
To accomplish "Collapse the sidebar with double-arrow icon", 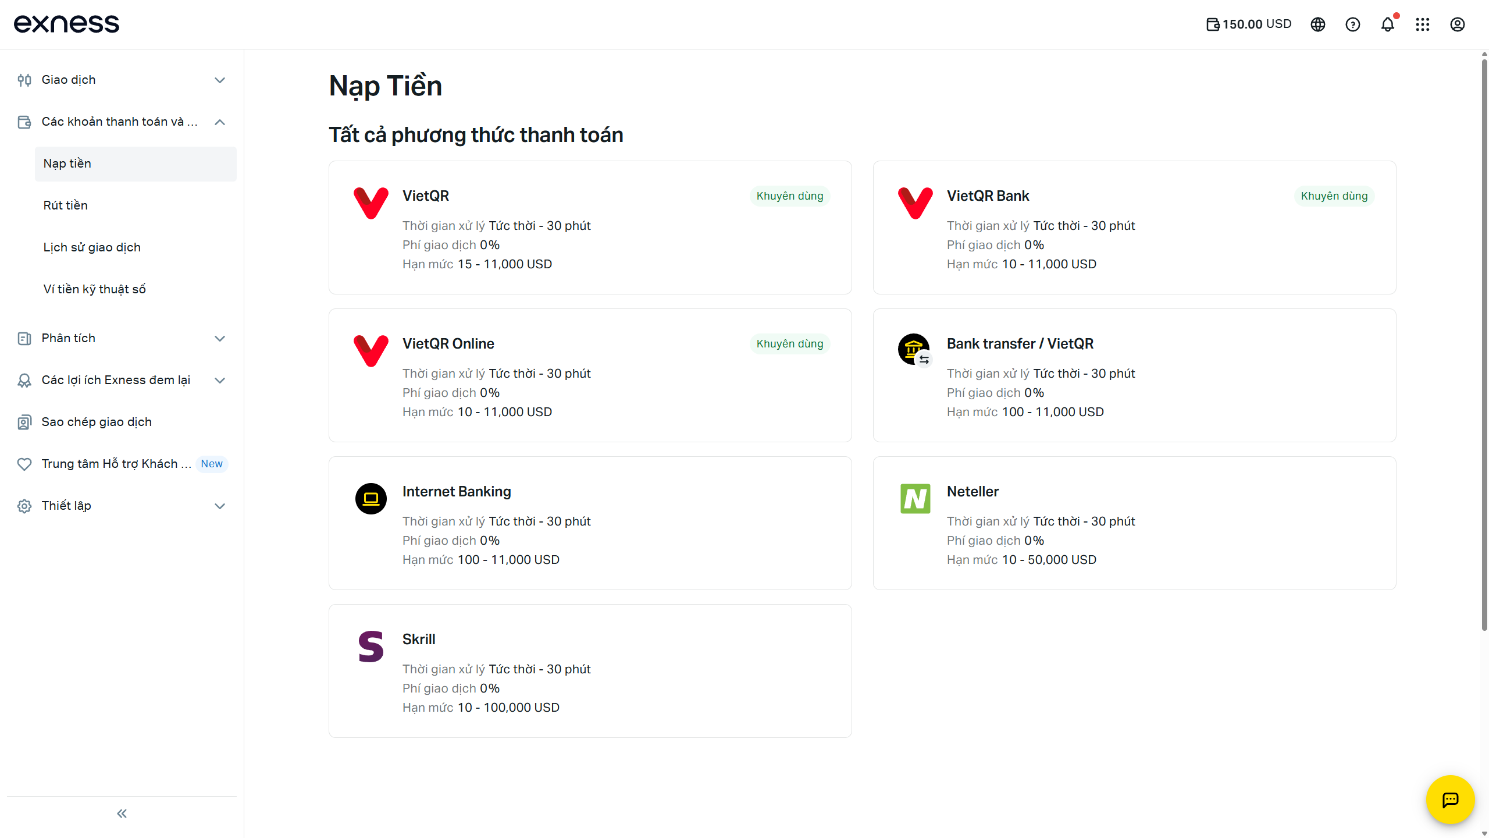I will [122, 814].
